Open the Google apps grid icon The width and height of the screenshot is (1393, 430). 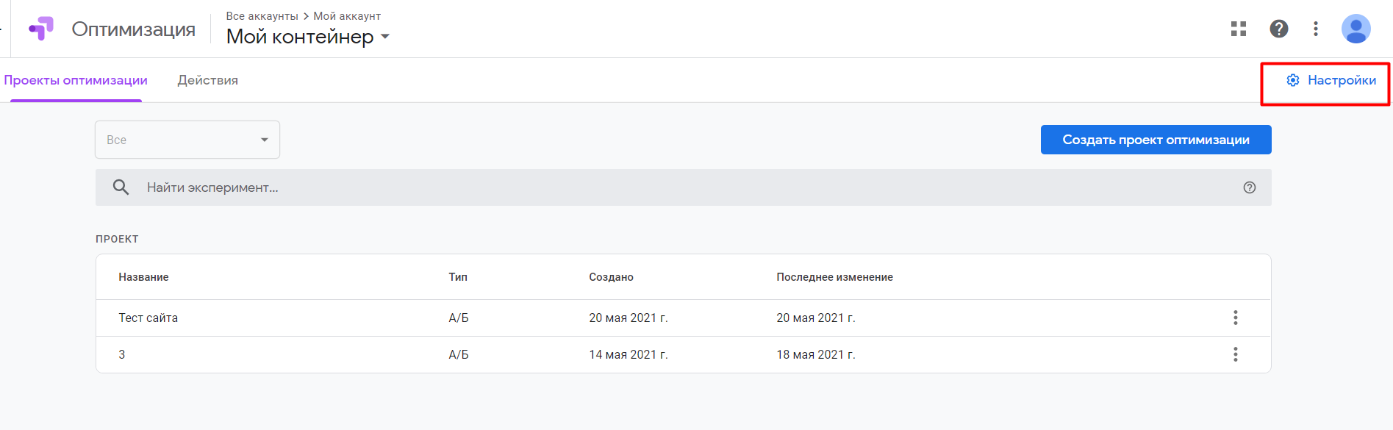(1239, 29)
